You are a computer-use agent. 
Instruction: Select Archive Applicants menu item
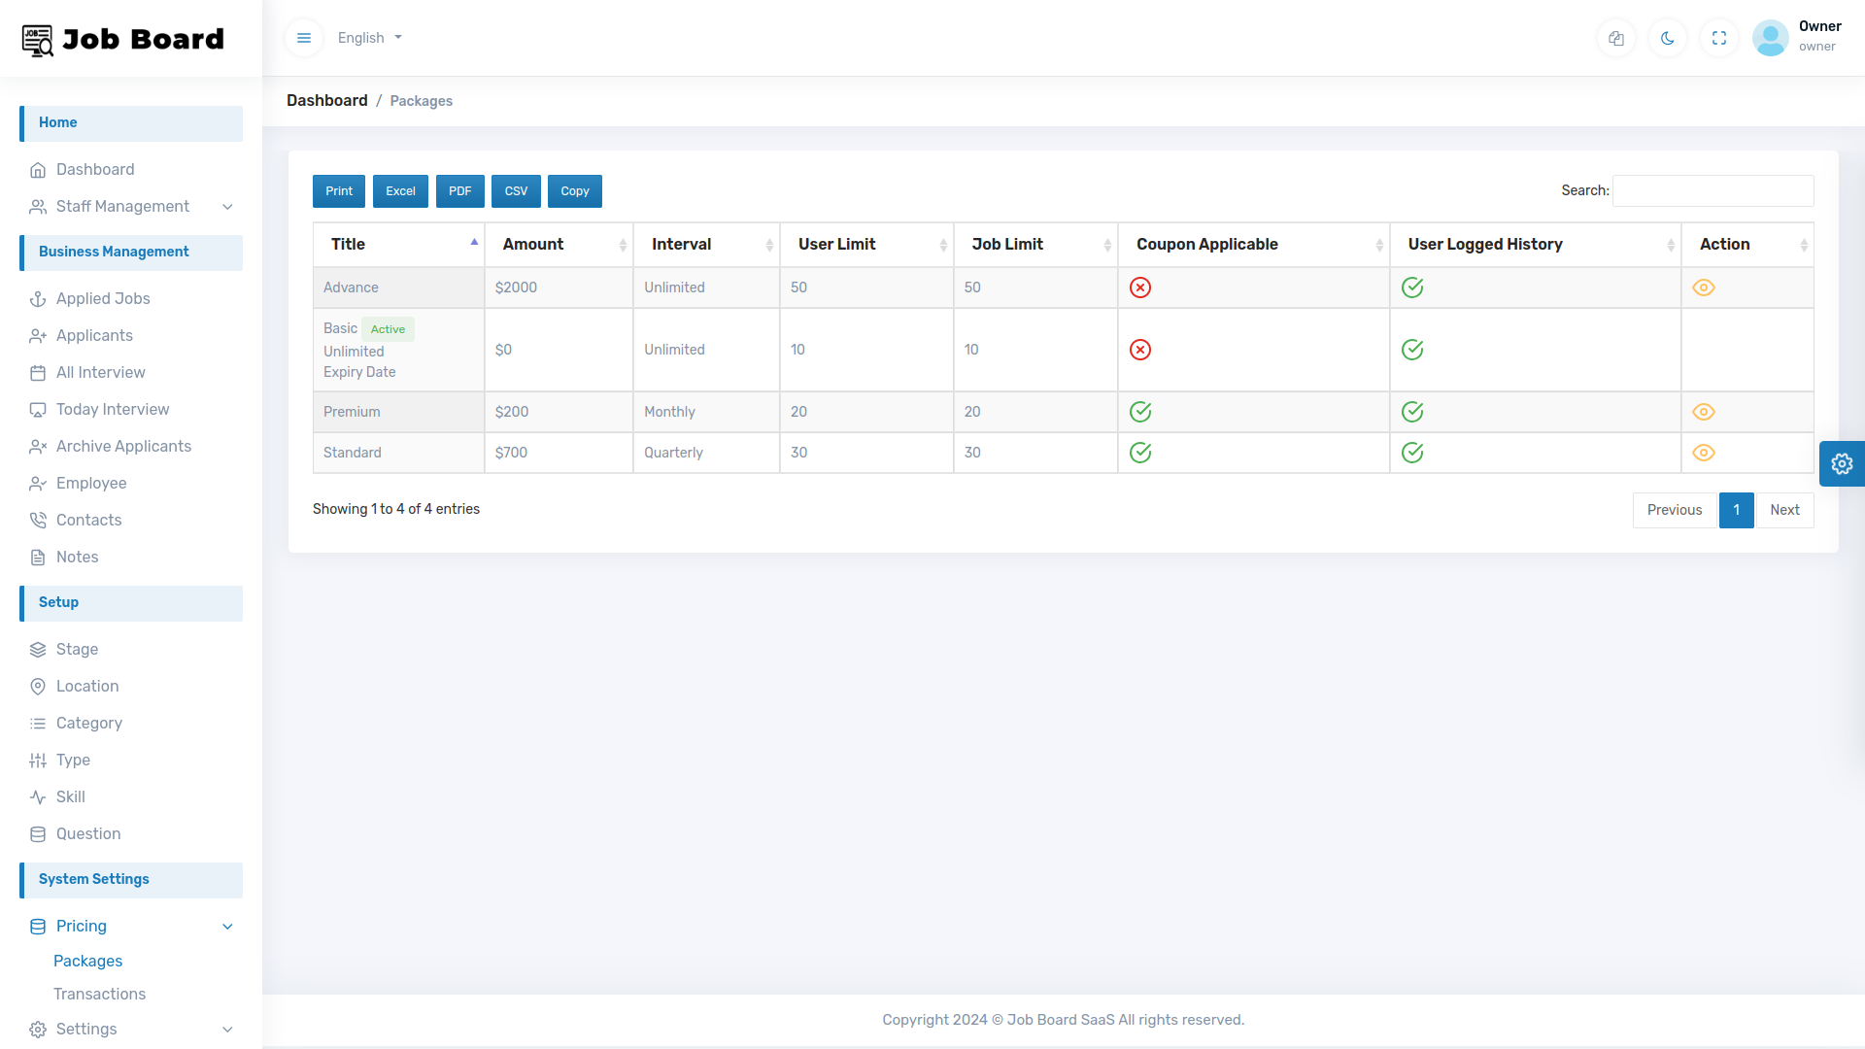(123, 446)
